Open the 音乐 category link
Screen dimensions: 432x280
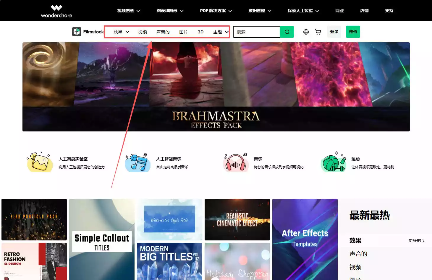tap(258, 159)
